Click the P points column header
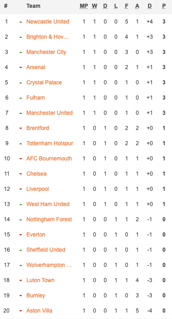Screen dimensions: 172x319 [164, 6]
